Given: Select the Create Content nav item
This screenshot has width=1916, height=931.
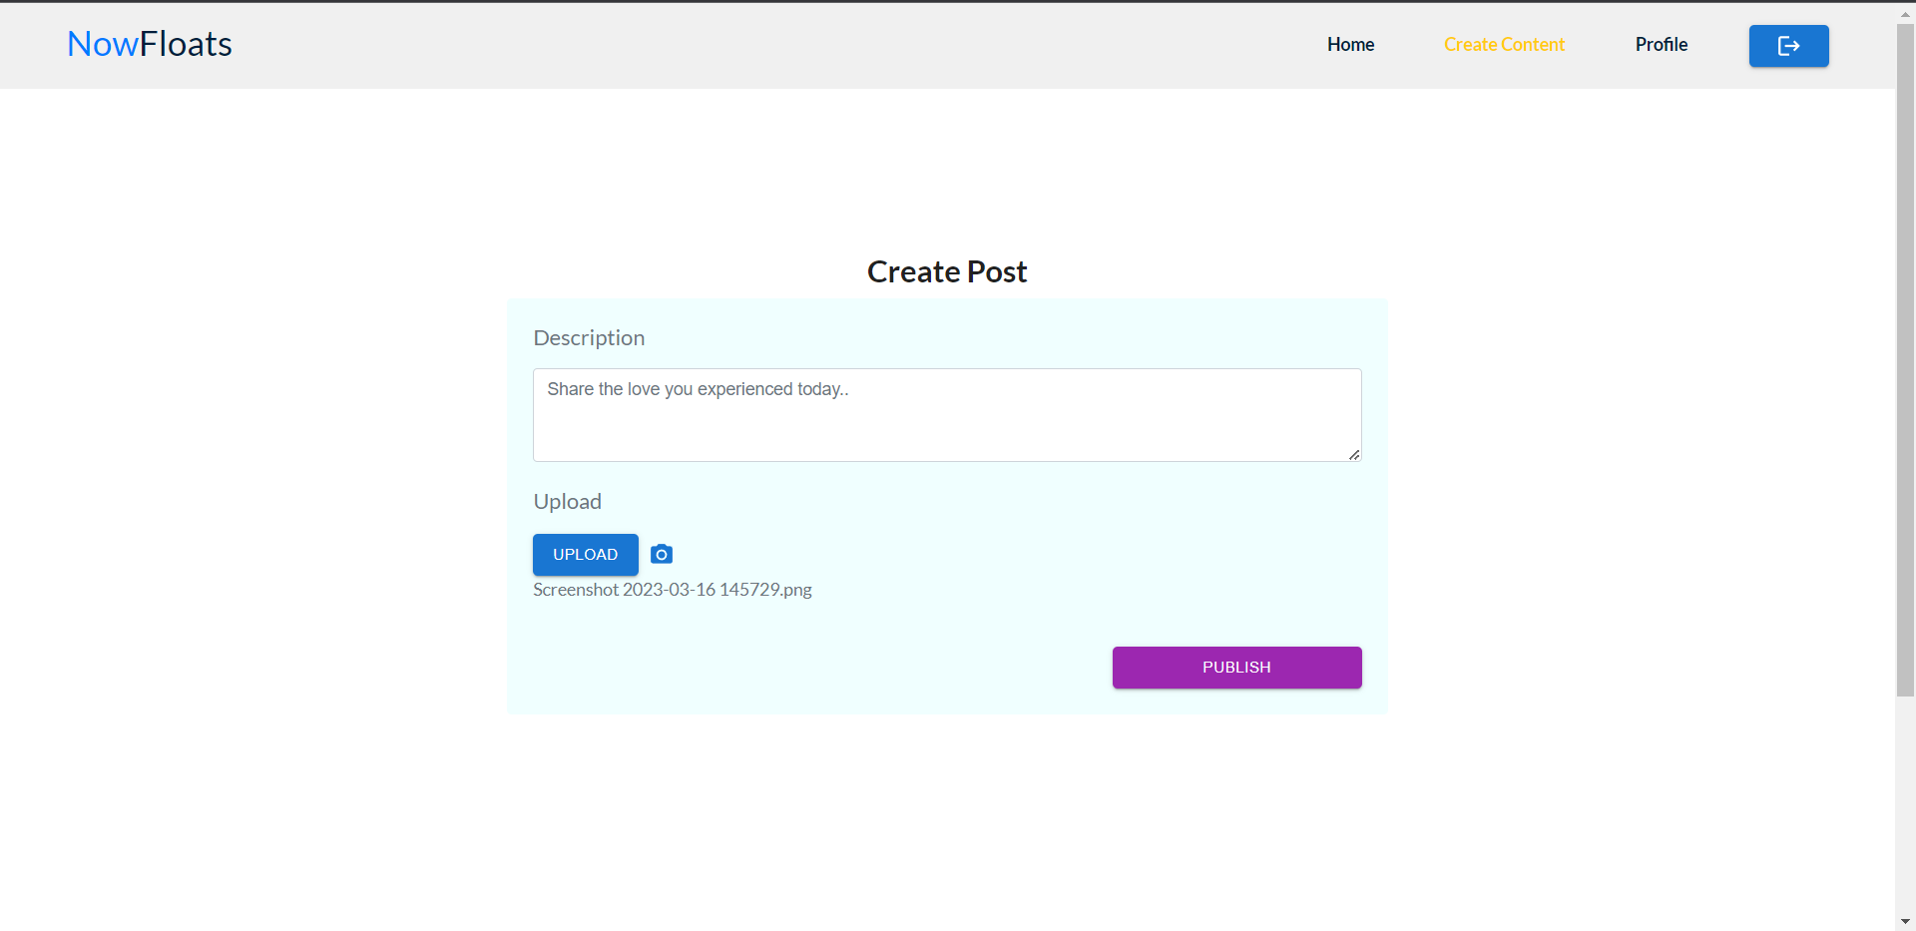Looking at the screenshot, I should [1504, 44].
